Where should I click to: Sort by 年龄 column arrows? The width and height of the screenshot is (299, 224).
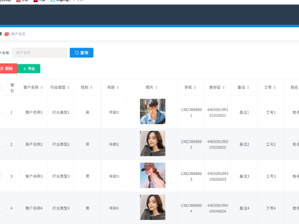pyautogui.click(x=118, y=87)
